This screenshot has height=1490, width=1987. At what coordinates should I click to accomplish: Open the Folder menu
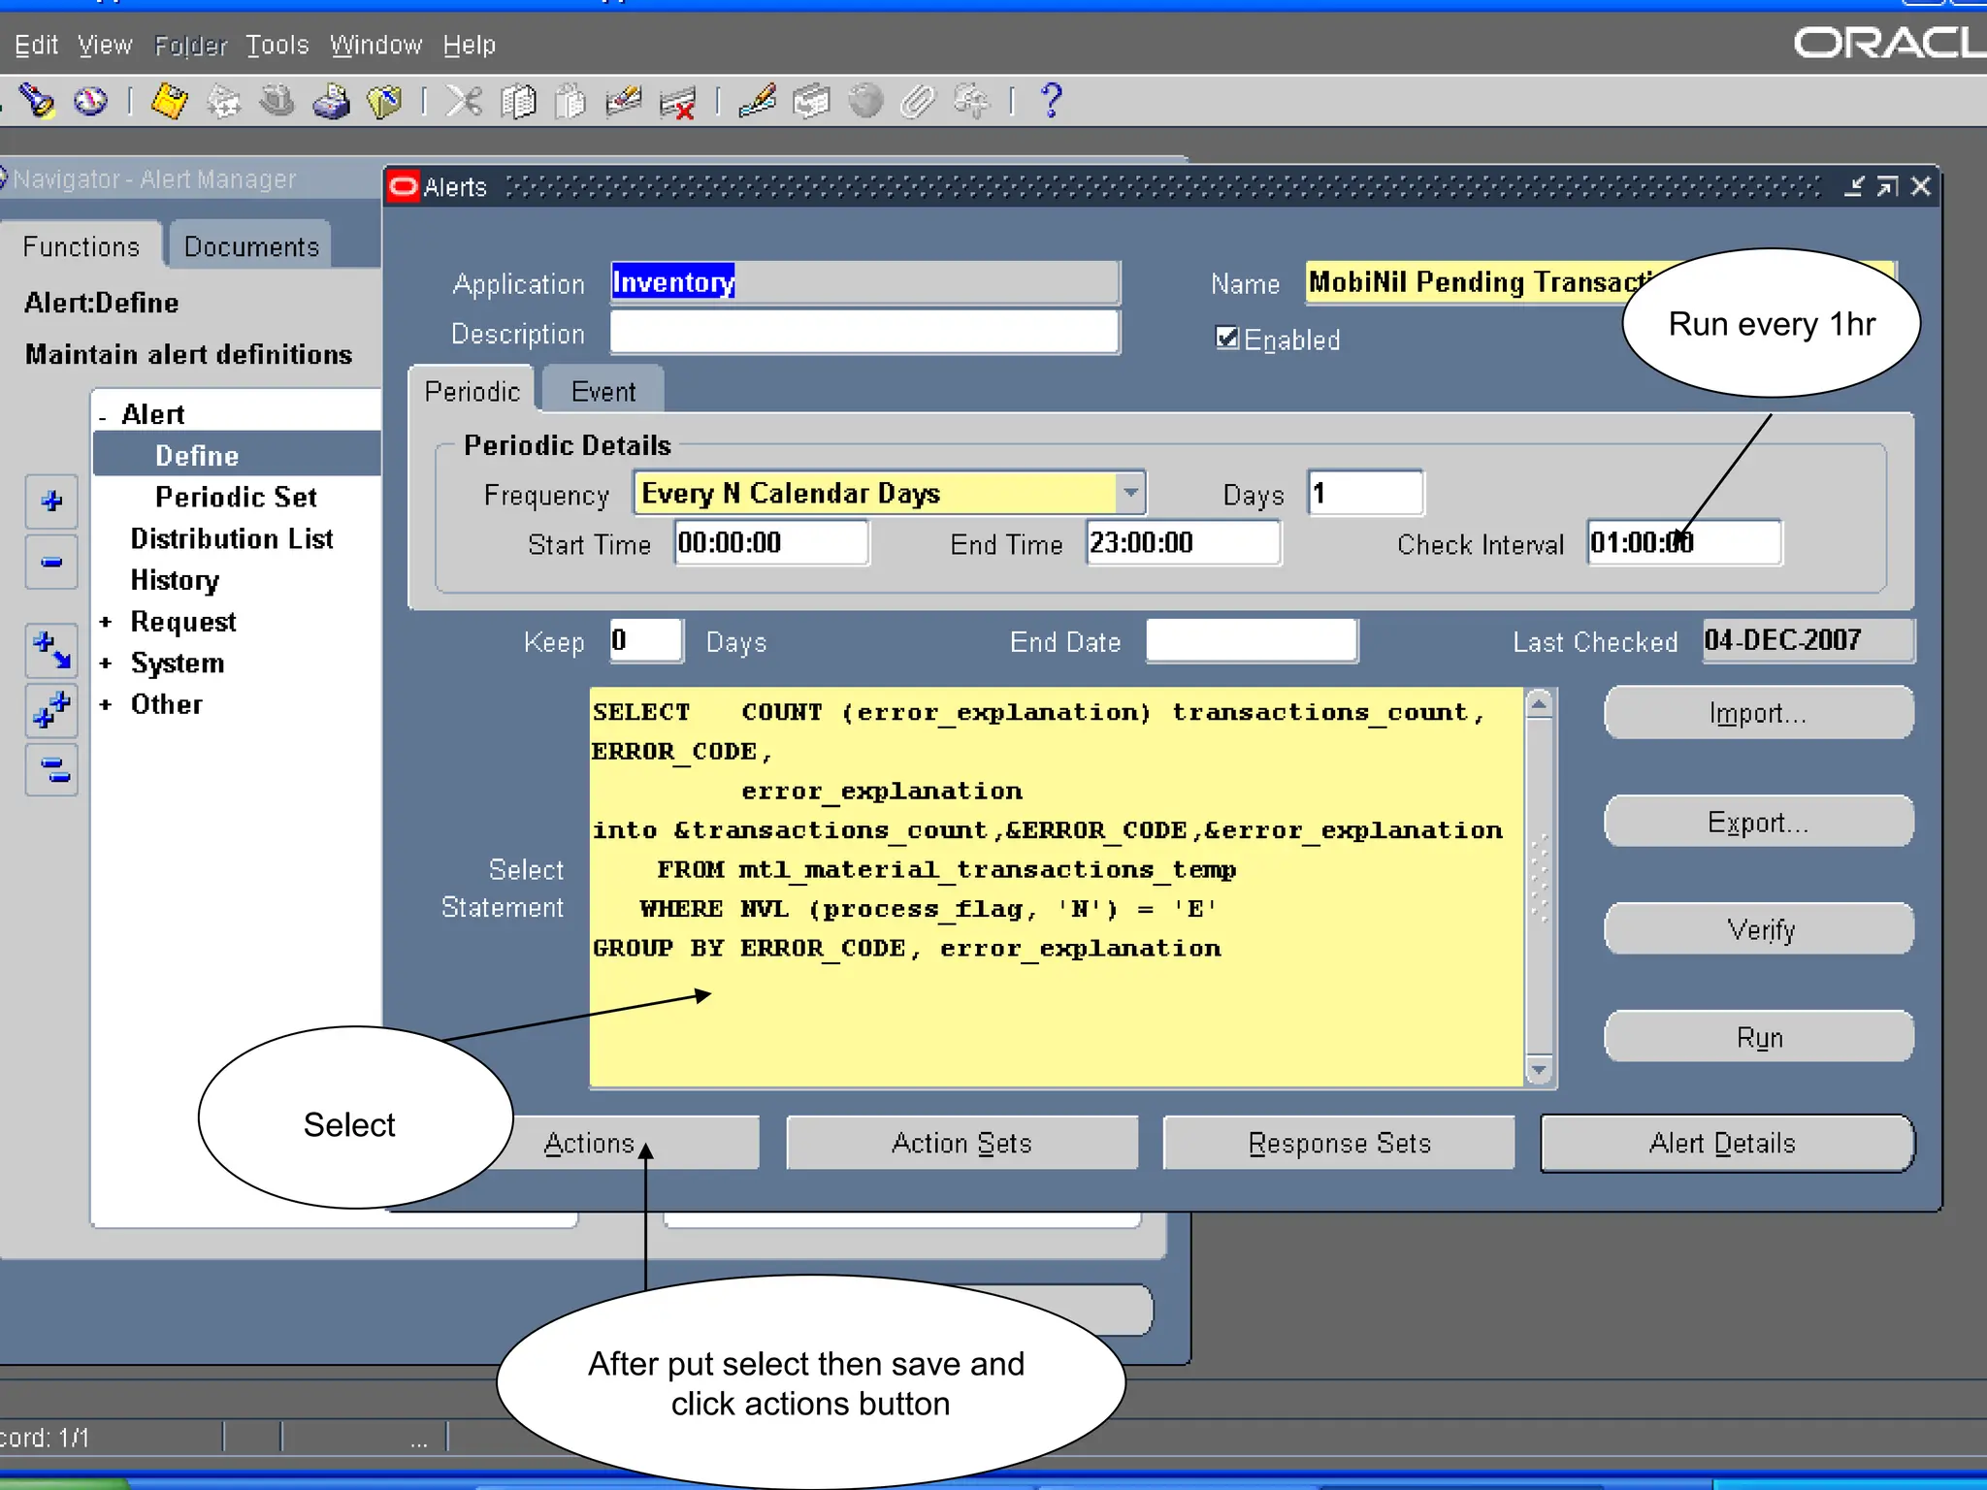190,45
